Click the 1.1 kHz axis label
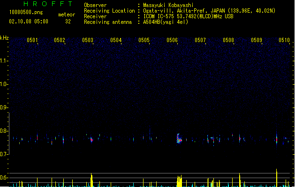 coord(4,61)
